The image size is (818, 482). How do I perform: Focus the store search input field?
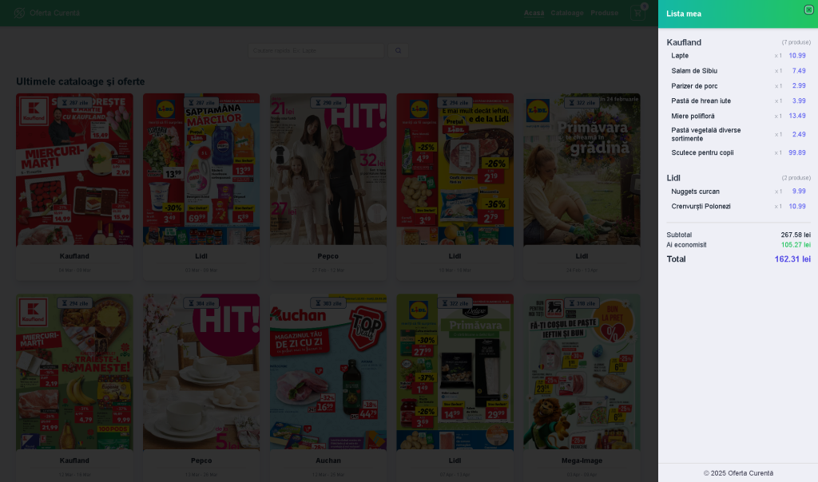(316, 50)
